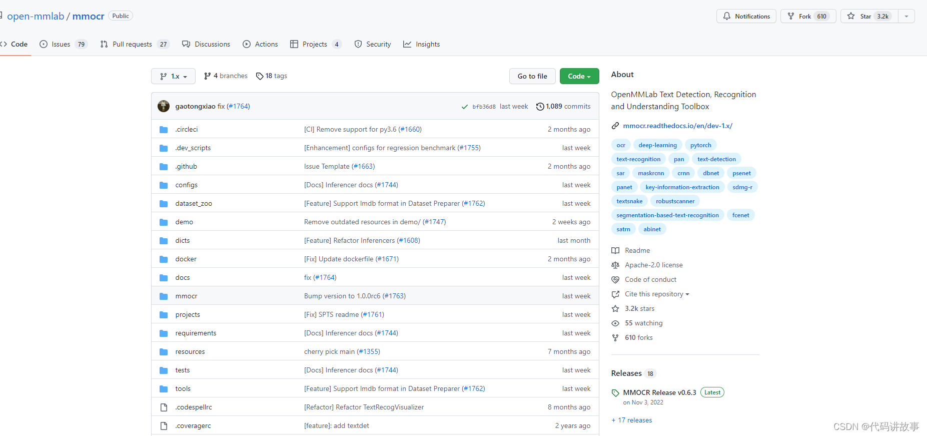The height and width of the screenshot is (436, 927).
Task: Click the .codespellrc file icon
Action: (x=164, y=407)
